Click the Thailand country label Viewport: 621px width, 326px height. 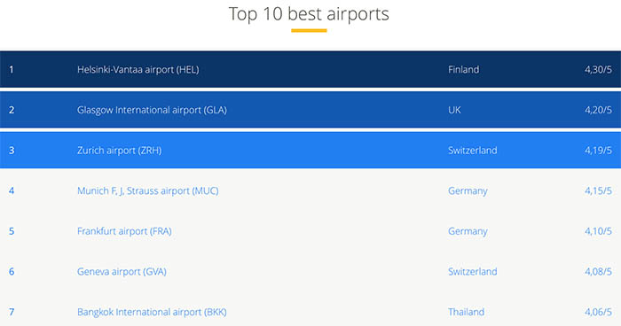(466, 312)
